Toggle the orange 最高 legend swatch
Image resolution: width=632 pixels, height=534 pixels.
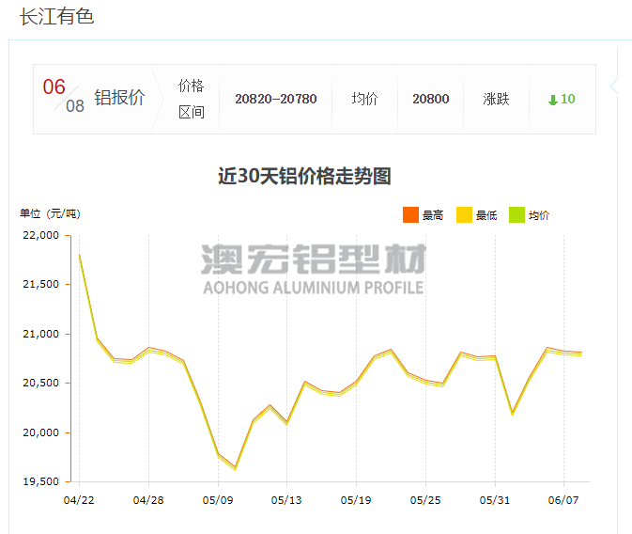pos(410,214)
